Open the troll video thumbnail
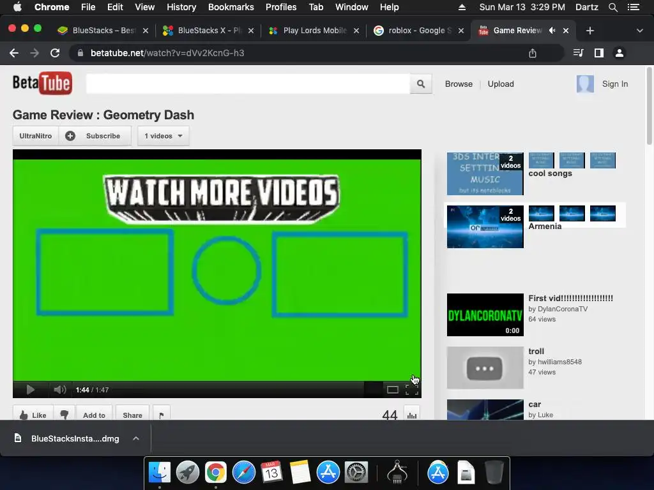 coord(485,367)
